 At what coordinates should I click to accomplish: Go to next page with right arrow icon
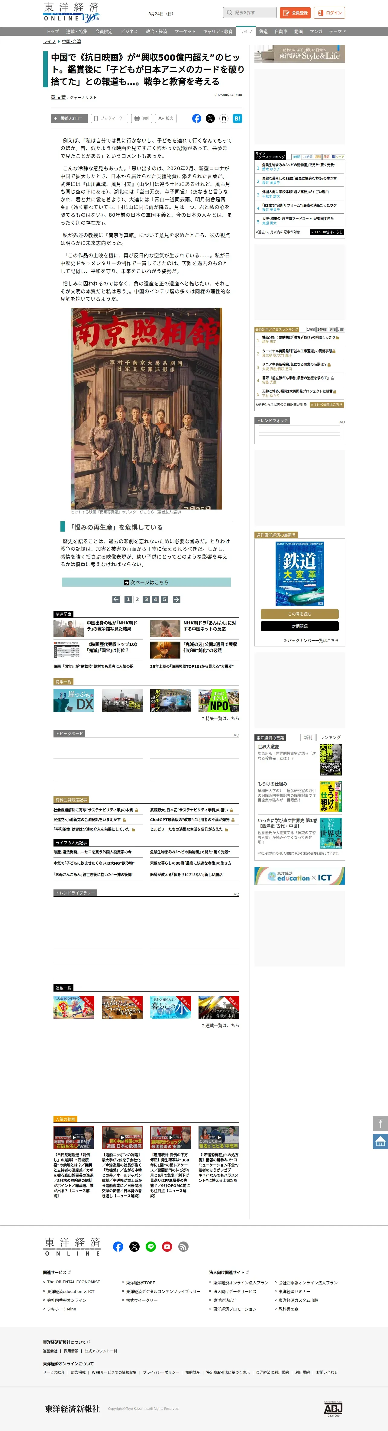[176, 599]
